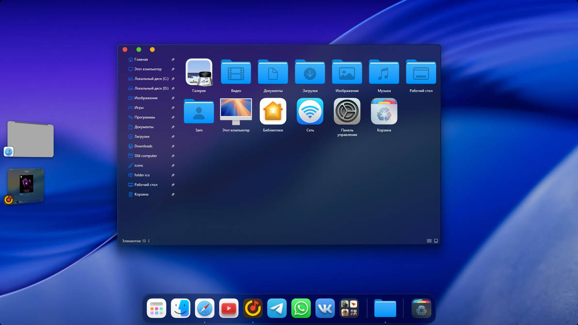The height and width of the screenshot is (325, 578).
Task: Open the blue folder in dock
Action: click(385, 309)
